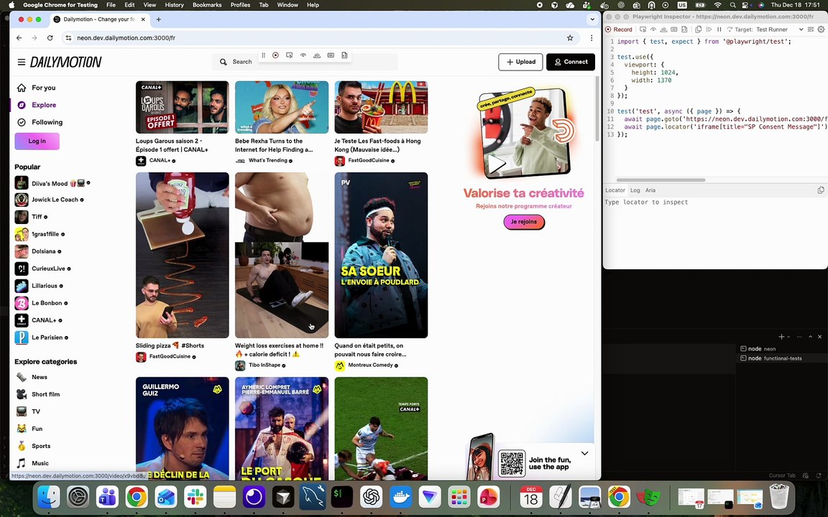
Task: Open Chrome tab list dropdown arrow
Action: pyautogui.click(x=592, y=19)
